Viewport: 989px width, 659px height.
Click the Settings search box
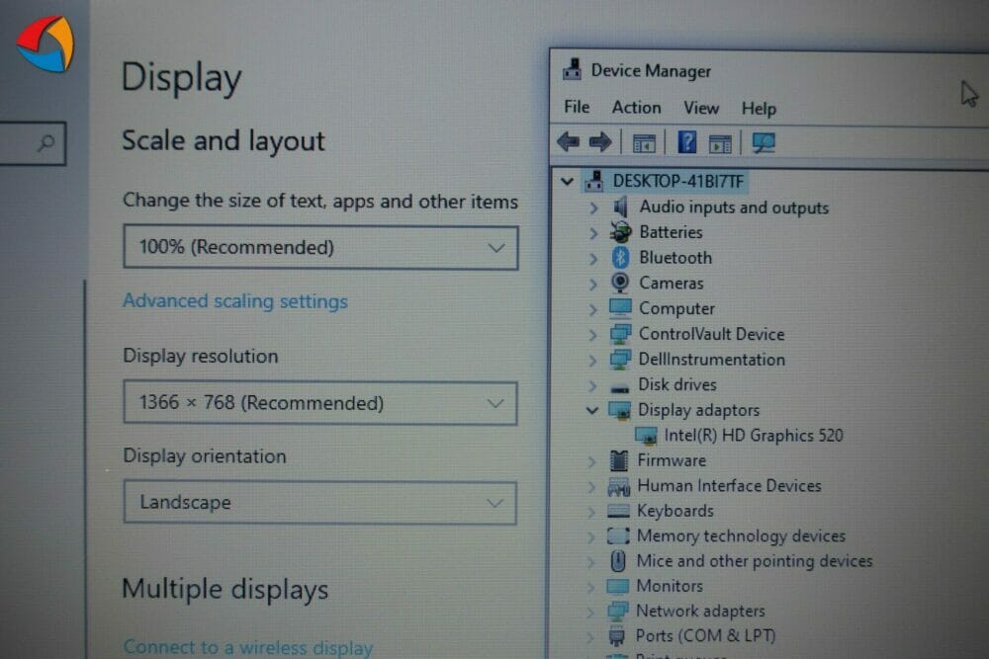click(x=32, y=143)
